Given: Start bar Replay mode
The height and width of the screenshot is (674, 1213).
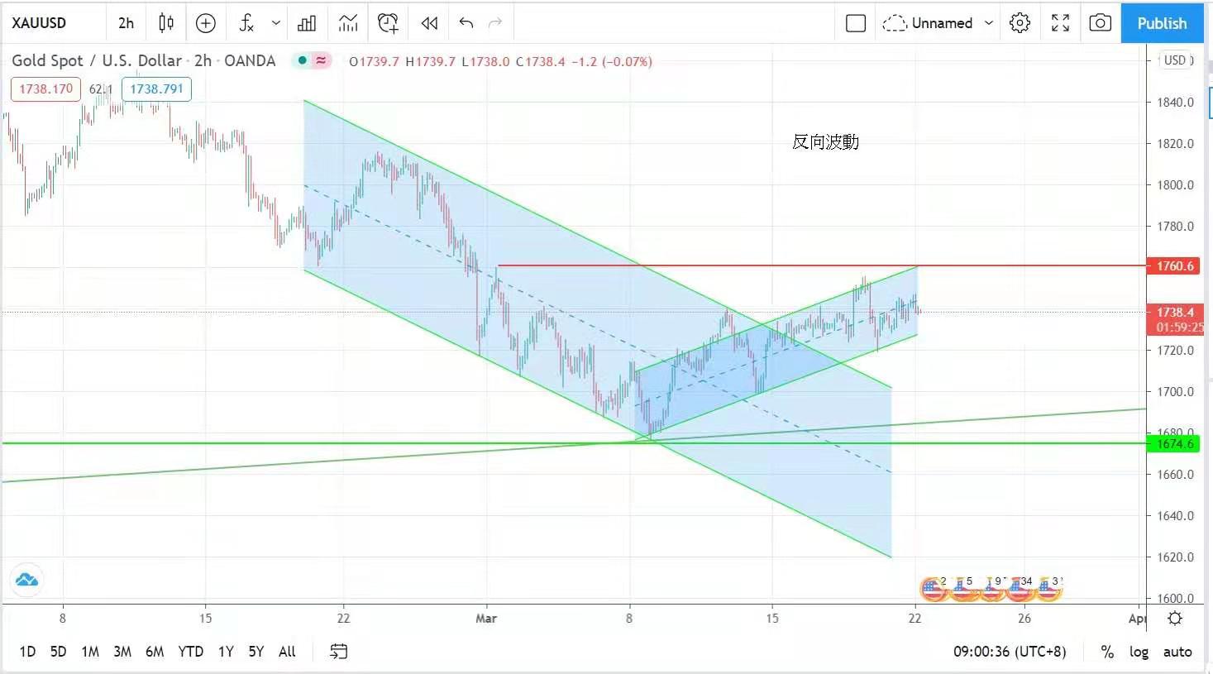Looking at the screenshot, I should [x=429, y=23].
